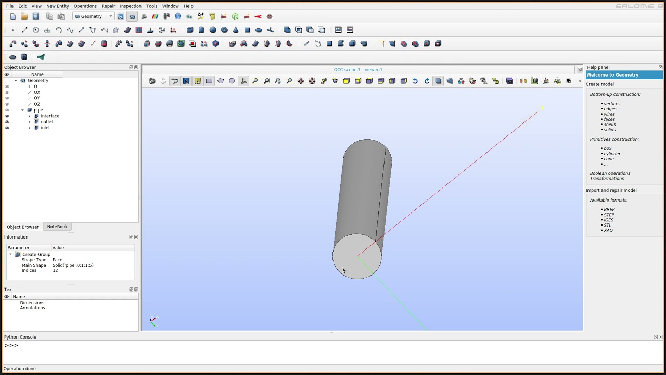The image size is (666, 375).
Task: Expand the inlet tree item
Action: [29, 128]
